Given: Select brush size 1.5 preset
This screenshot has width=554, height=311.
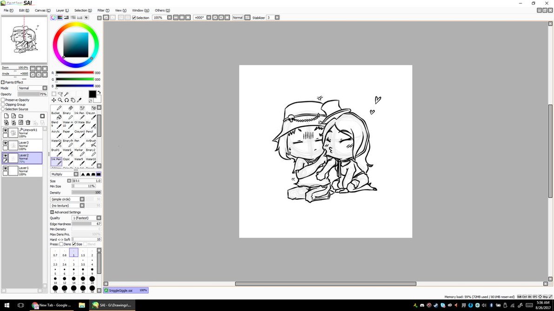Looking at the screenshot, I should click(x=83, y=253).
